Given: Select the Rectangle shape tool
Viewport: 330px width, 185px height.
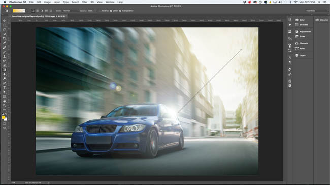Looking at the screenshot, I should point(4,97).
